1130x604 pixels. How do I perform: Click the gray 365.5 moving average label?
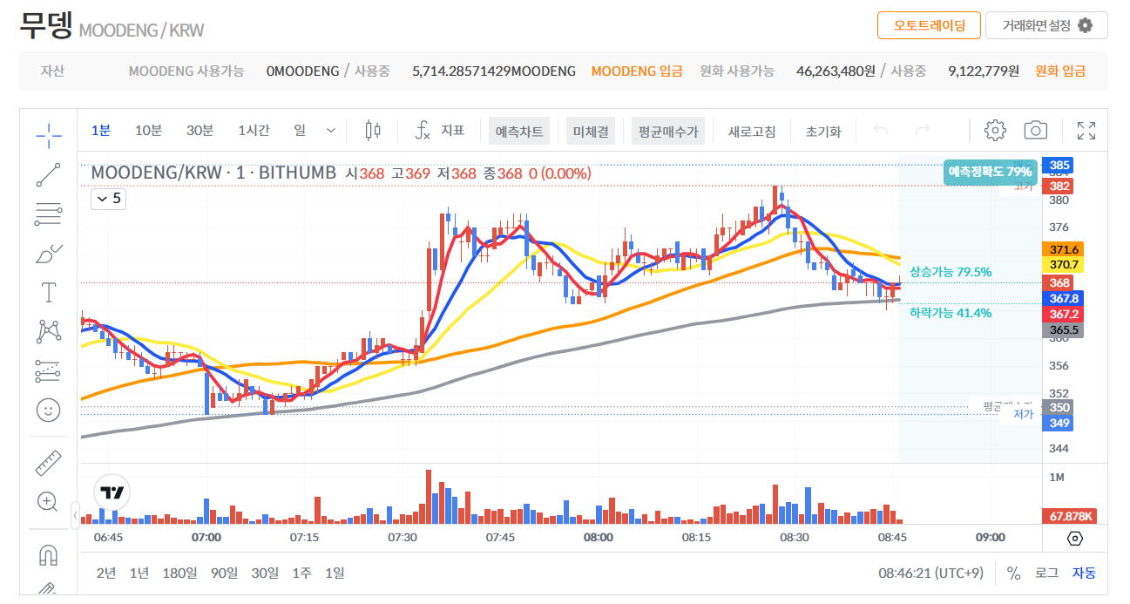[x=1063, y=330]
